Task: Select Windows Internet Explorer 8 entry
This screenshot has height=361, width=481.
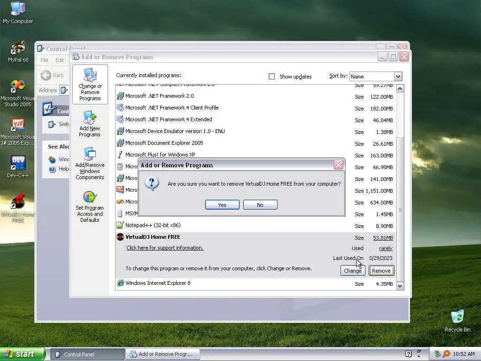Action: tap(256, 283)
